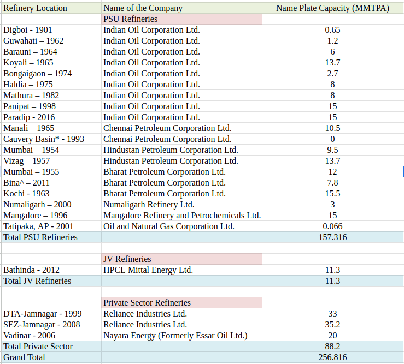404x364 pixels.
Task: Select capacity value 0 for Cauvery Basin
Action: click(333, 139)
